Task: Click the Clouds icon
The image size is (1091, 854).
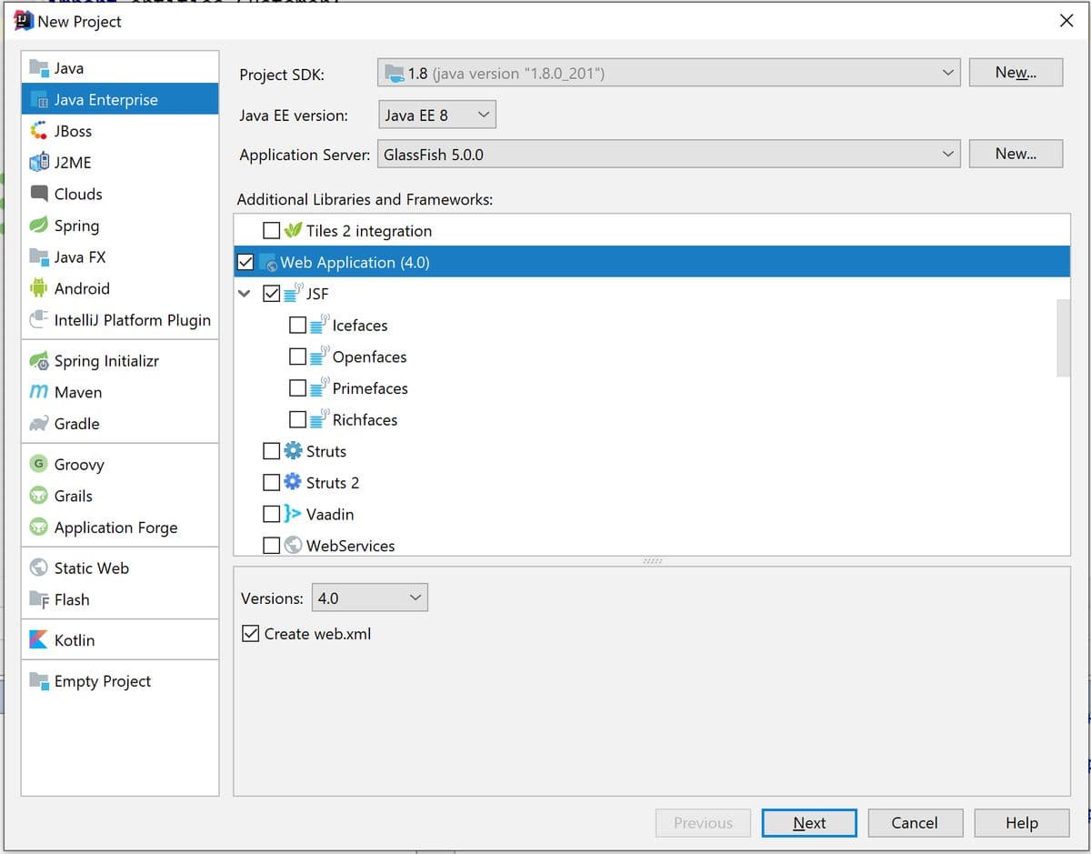Action: point(38,194)
